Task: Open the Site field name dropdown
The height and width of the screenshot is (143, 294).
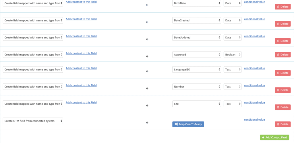Action: [x=197, y=104]
